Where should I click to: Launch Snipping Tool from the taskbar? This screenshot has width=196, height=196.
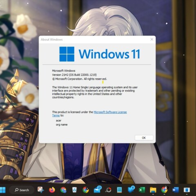(40, 190)
